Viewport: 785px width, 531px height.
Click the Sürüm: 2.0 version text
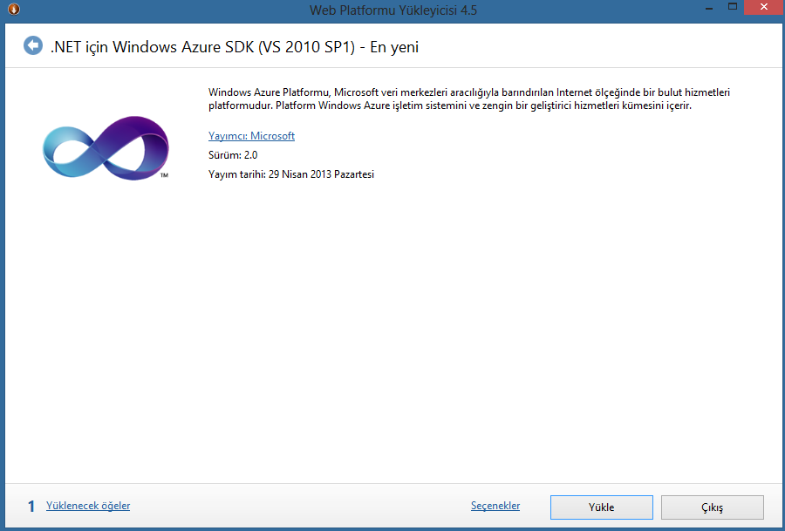[x=233, y=155]
